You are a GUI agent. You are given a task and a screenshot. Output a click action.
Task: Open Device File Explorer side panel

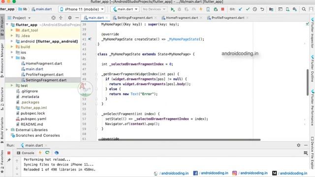[313, 153]
